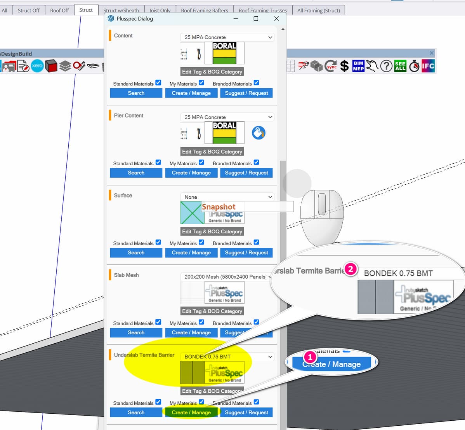Click the paint bucket icon in Pier Content

pyautogui.click(x=259, y=133)
